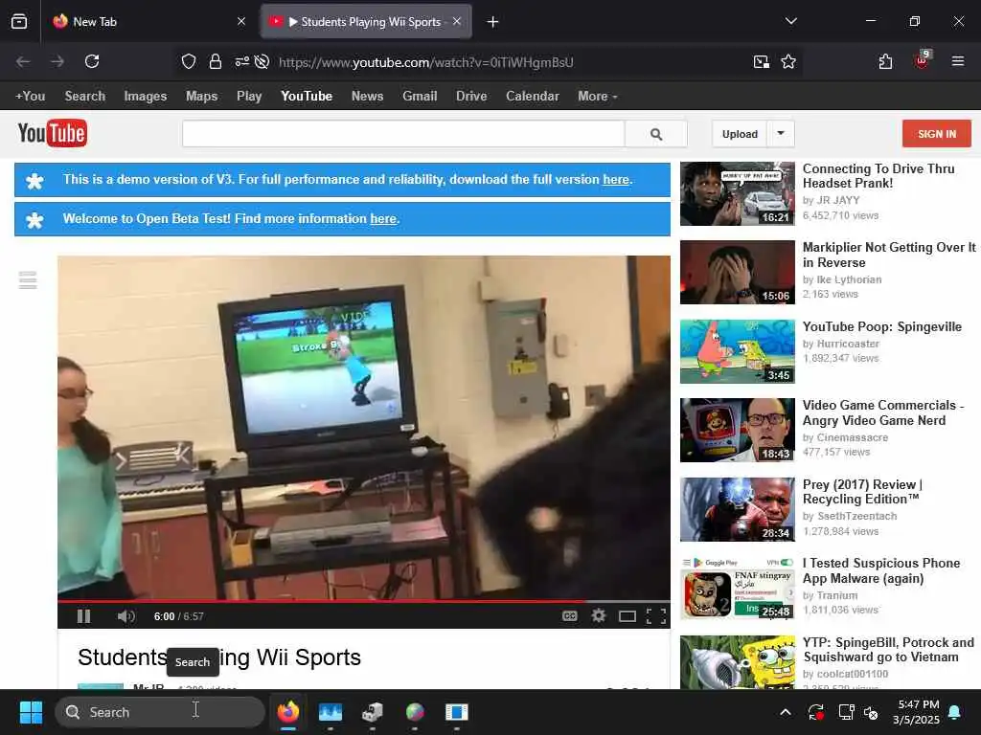Click the site security padlock icon
The width and height of the screenshot is (981, 735).
216,61
